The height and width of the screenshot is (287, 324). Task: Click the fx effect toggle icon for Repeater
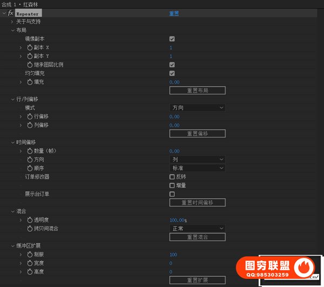tap(10, 13)
